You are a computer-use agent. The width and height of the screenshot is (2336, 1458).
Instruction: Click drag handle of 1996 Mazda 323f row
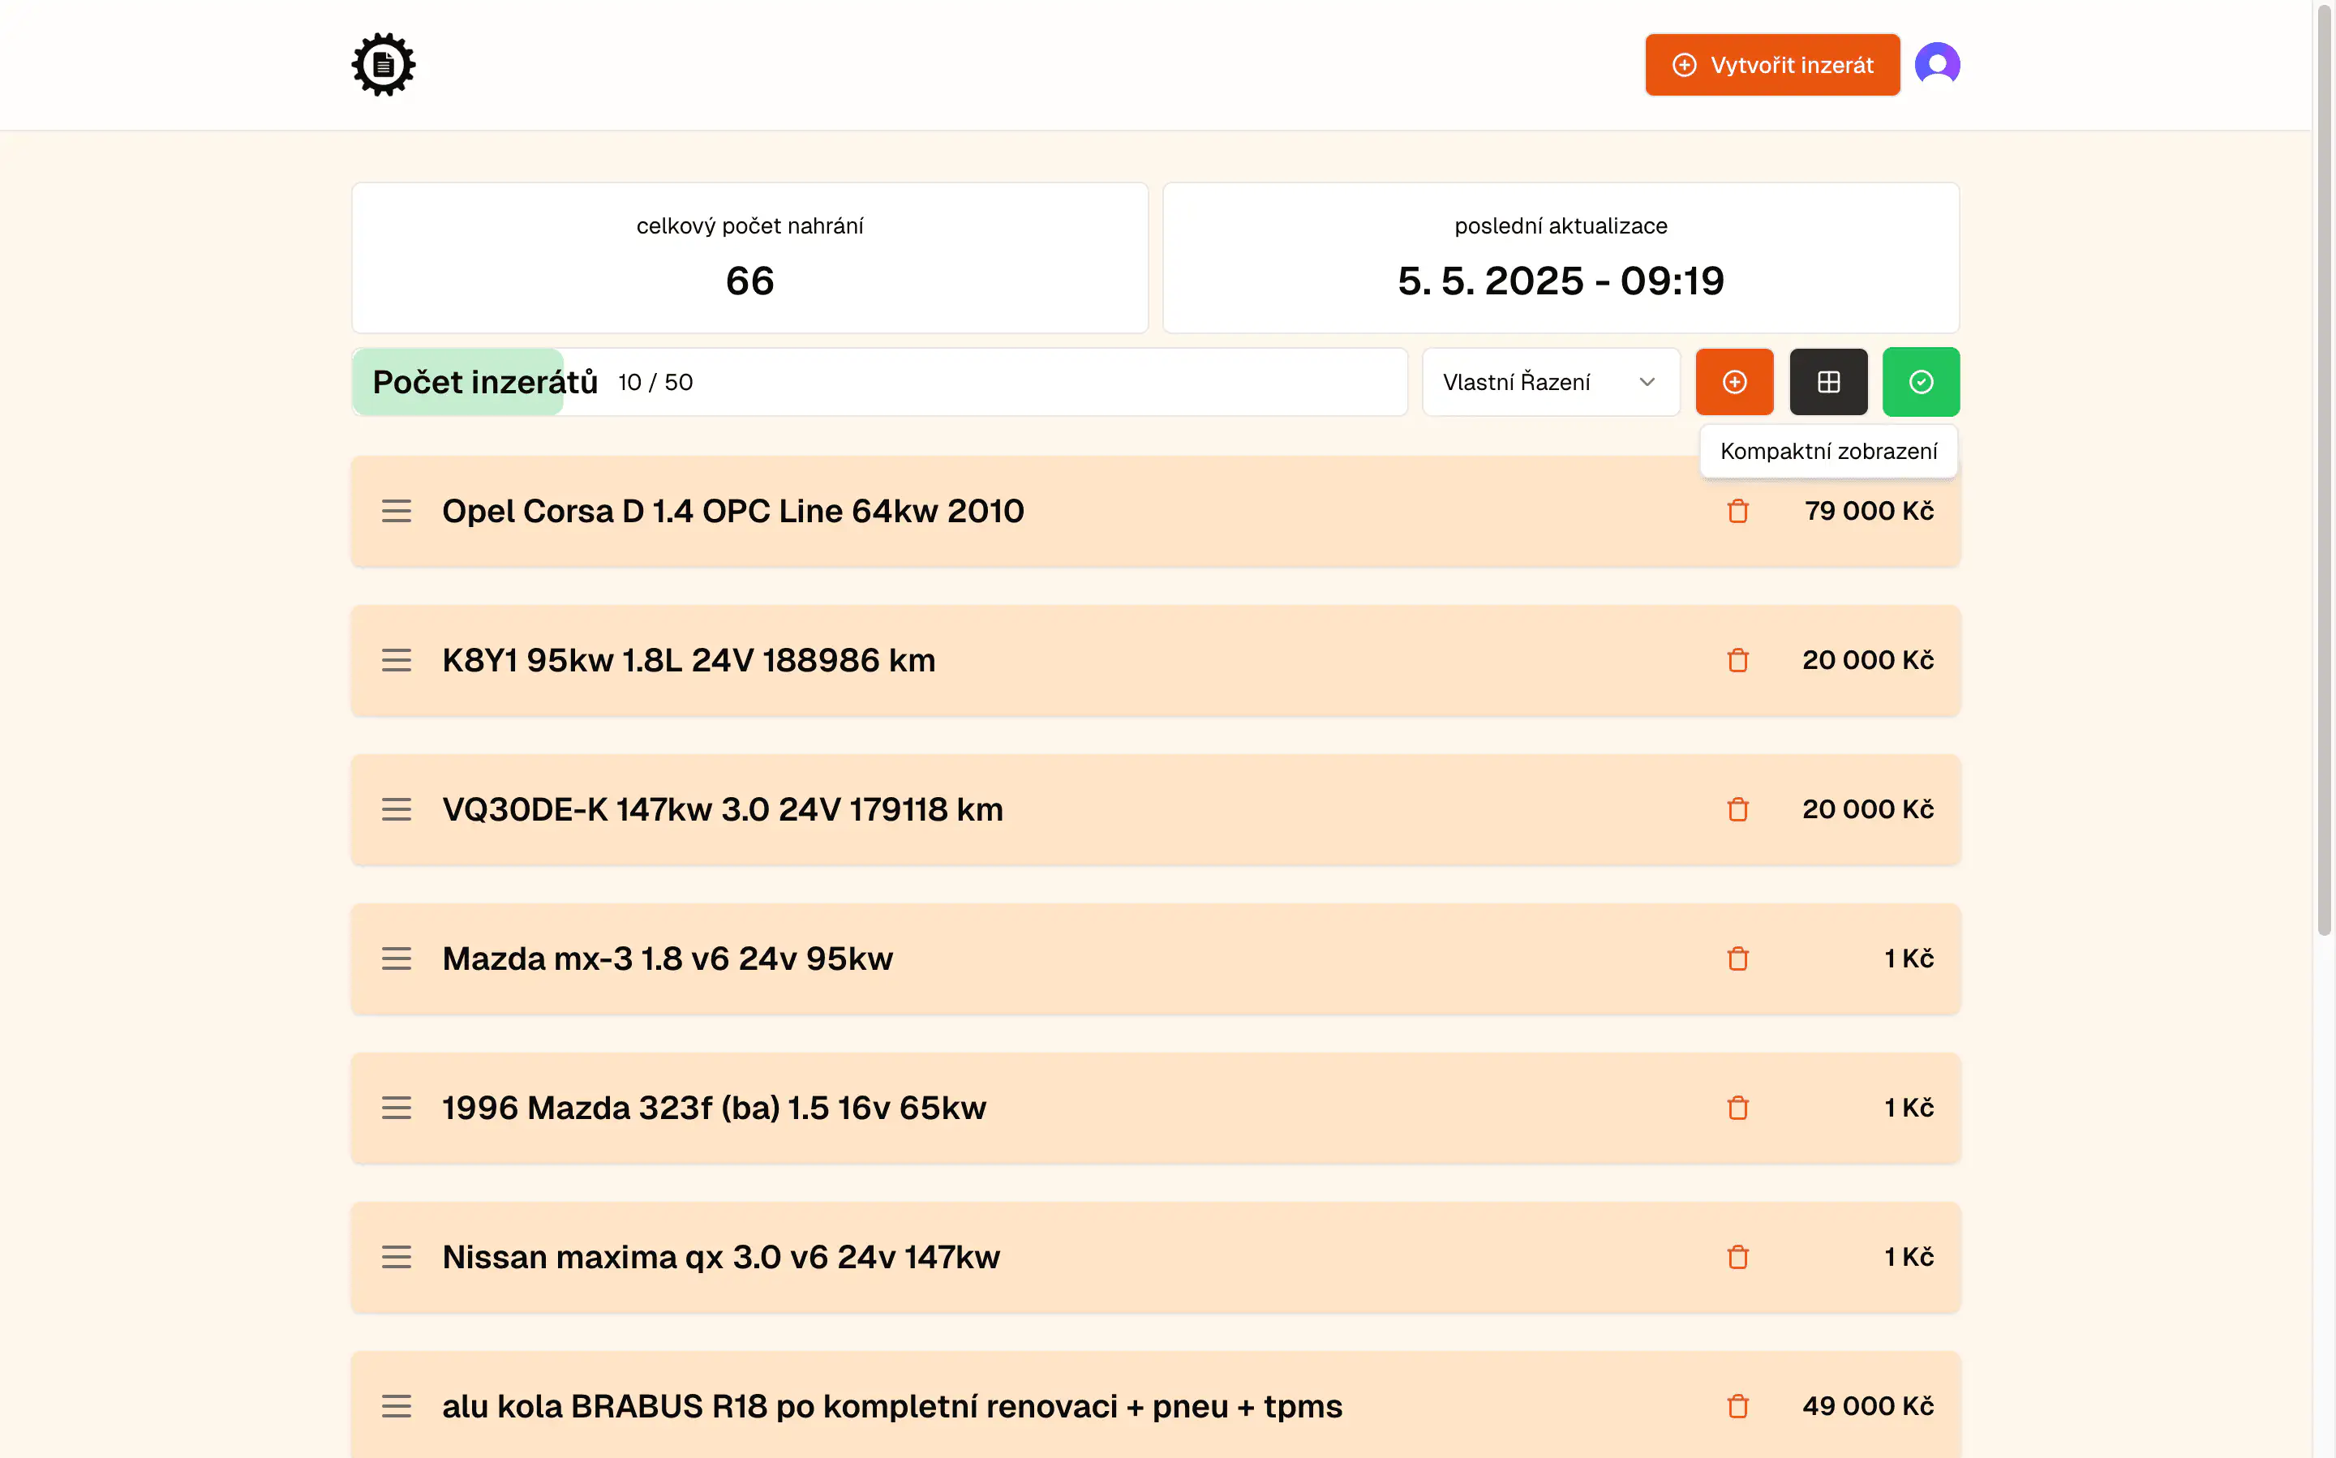[x=397, y=1108]
